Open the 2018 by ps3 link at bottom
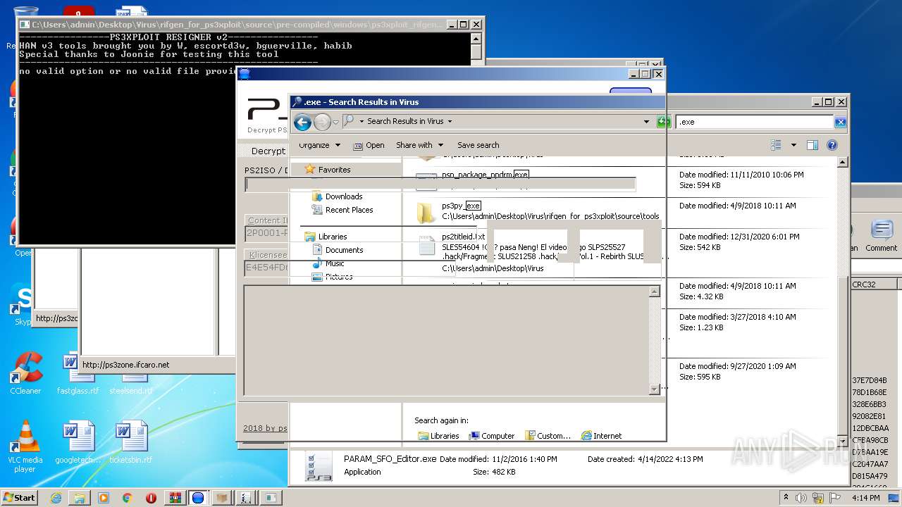This screenshot has width=902, height=507. coord(265,428)
